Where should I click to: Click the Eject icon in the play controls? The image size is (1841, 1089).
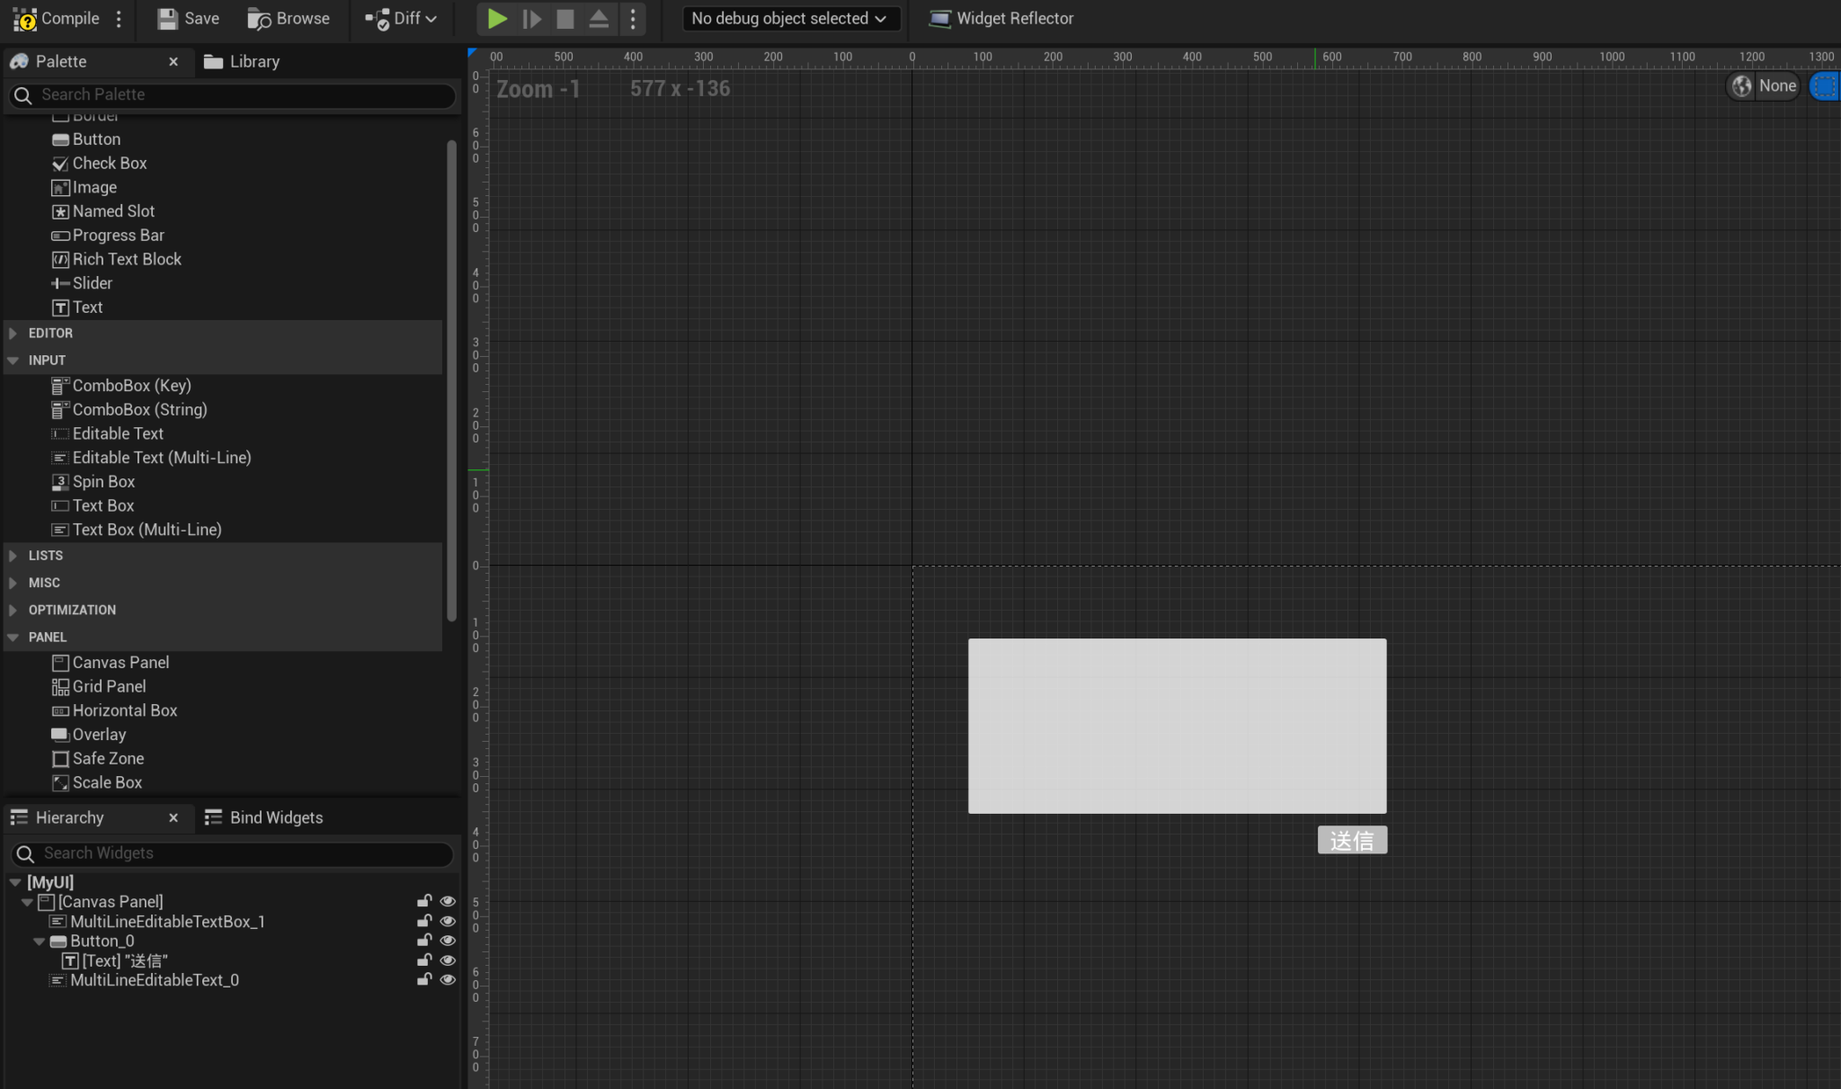tap(599, 18)
